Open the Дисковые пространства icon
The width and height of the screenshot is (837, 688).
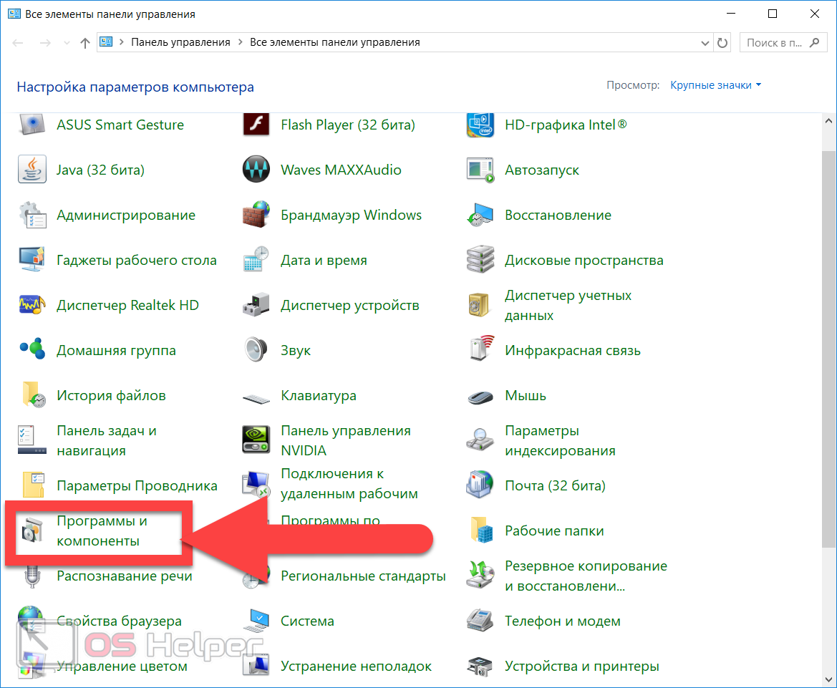pyautogui.click(x=480, y=260)
